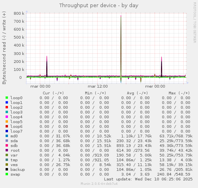
Task: Click the 'sda' legend label
Action: [x=14, y=141]
